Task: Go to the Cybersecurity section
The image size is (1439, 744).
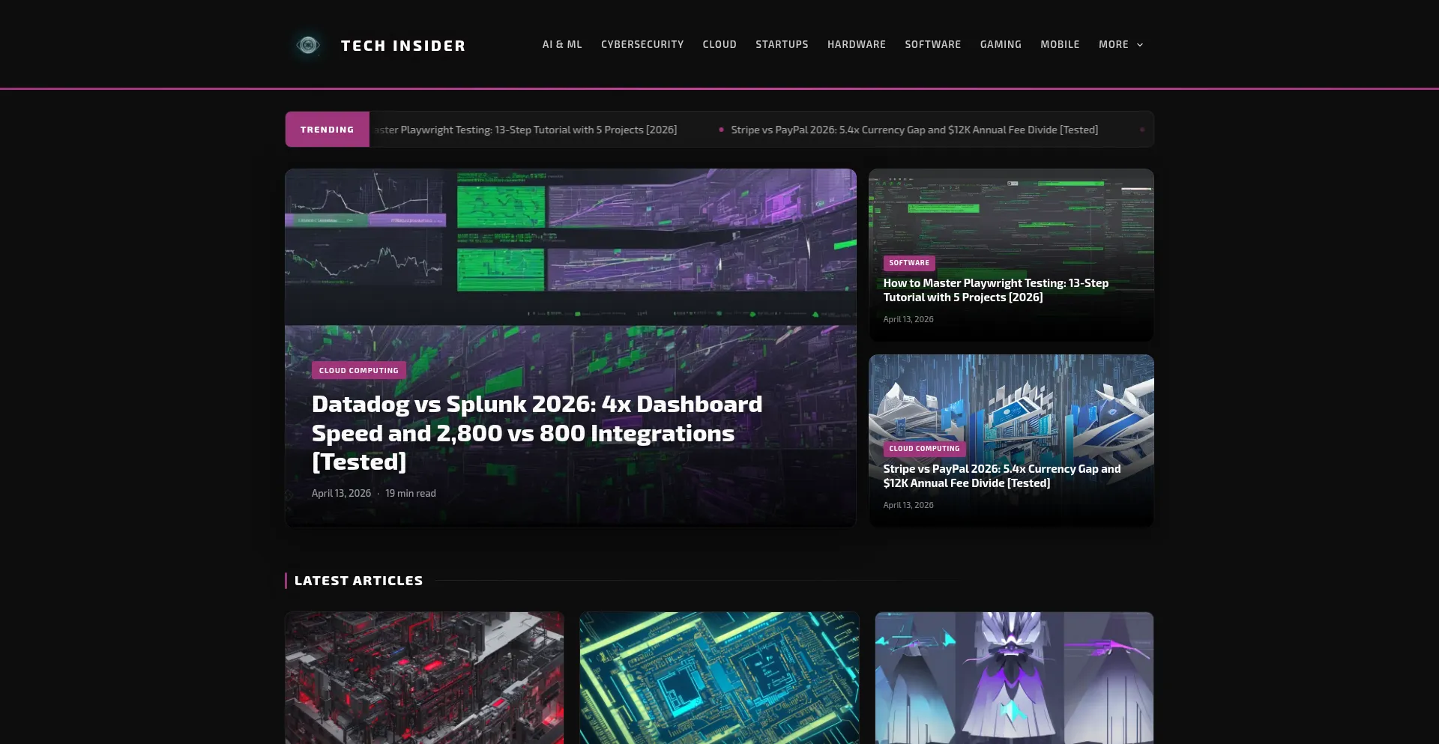Action: tap(642, 44)
